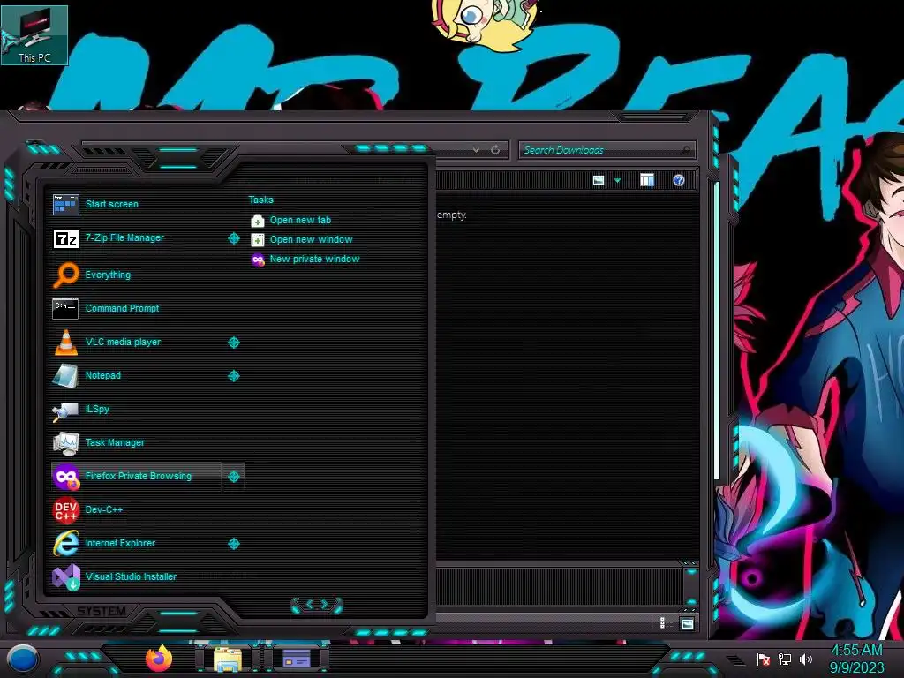Choose the Open new window task
Screen dimensions: 904x678
click(x=302, y=240)
